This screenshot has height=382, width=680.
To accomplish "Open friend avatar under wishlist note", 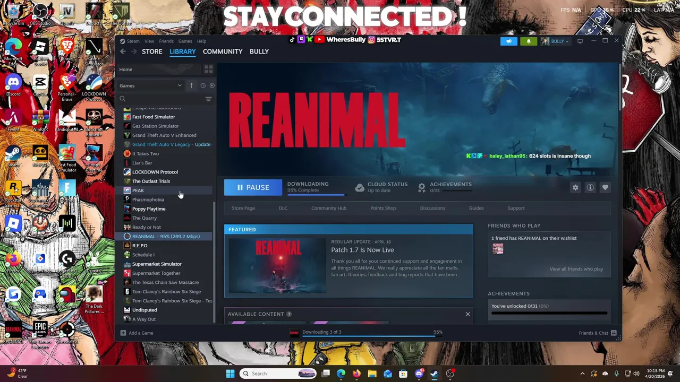I will point(498,249).
